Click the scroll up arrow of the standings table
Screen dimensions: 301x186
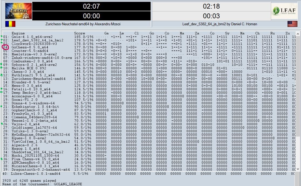298,34
